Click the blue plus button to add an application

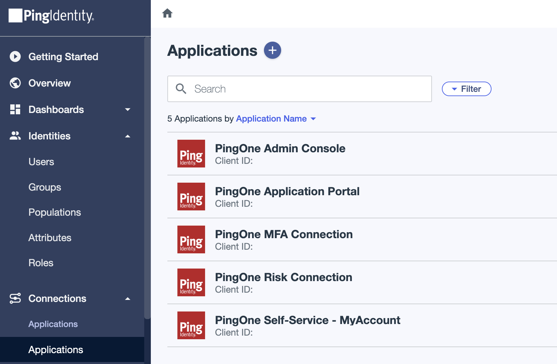pos(272,50)
